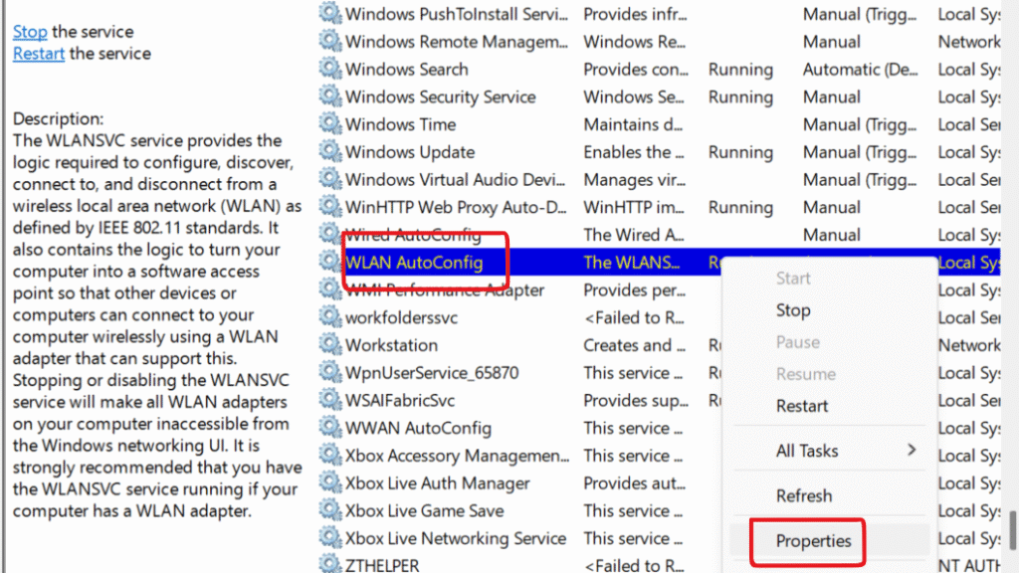Viewport: 1019px width, 573px height.
Task: Click 'The Wired A...' description cell
Action: (x=632, y=235)
